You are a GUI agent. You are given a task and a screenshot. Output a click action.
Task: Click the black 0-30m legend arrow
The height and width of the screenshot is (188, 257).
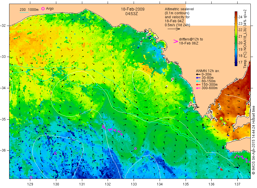pyautogui.click(x=198, y=74)
